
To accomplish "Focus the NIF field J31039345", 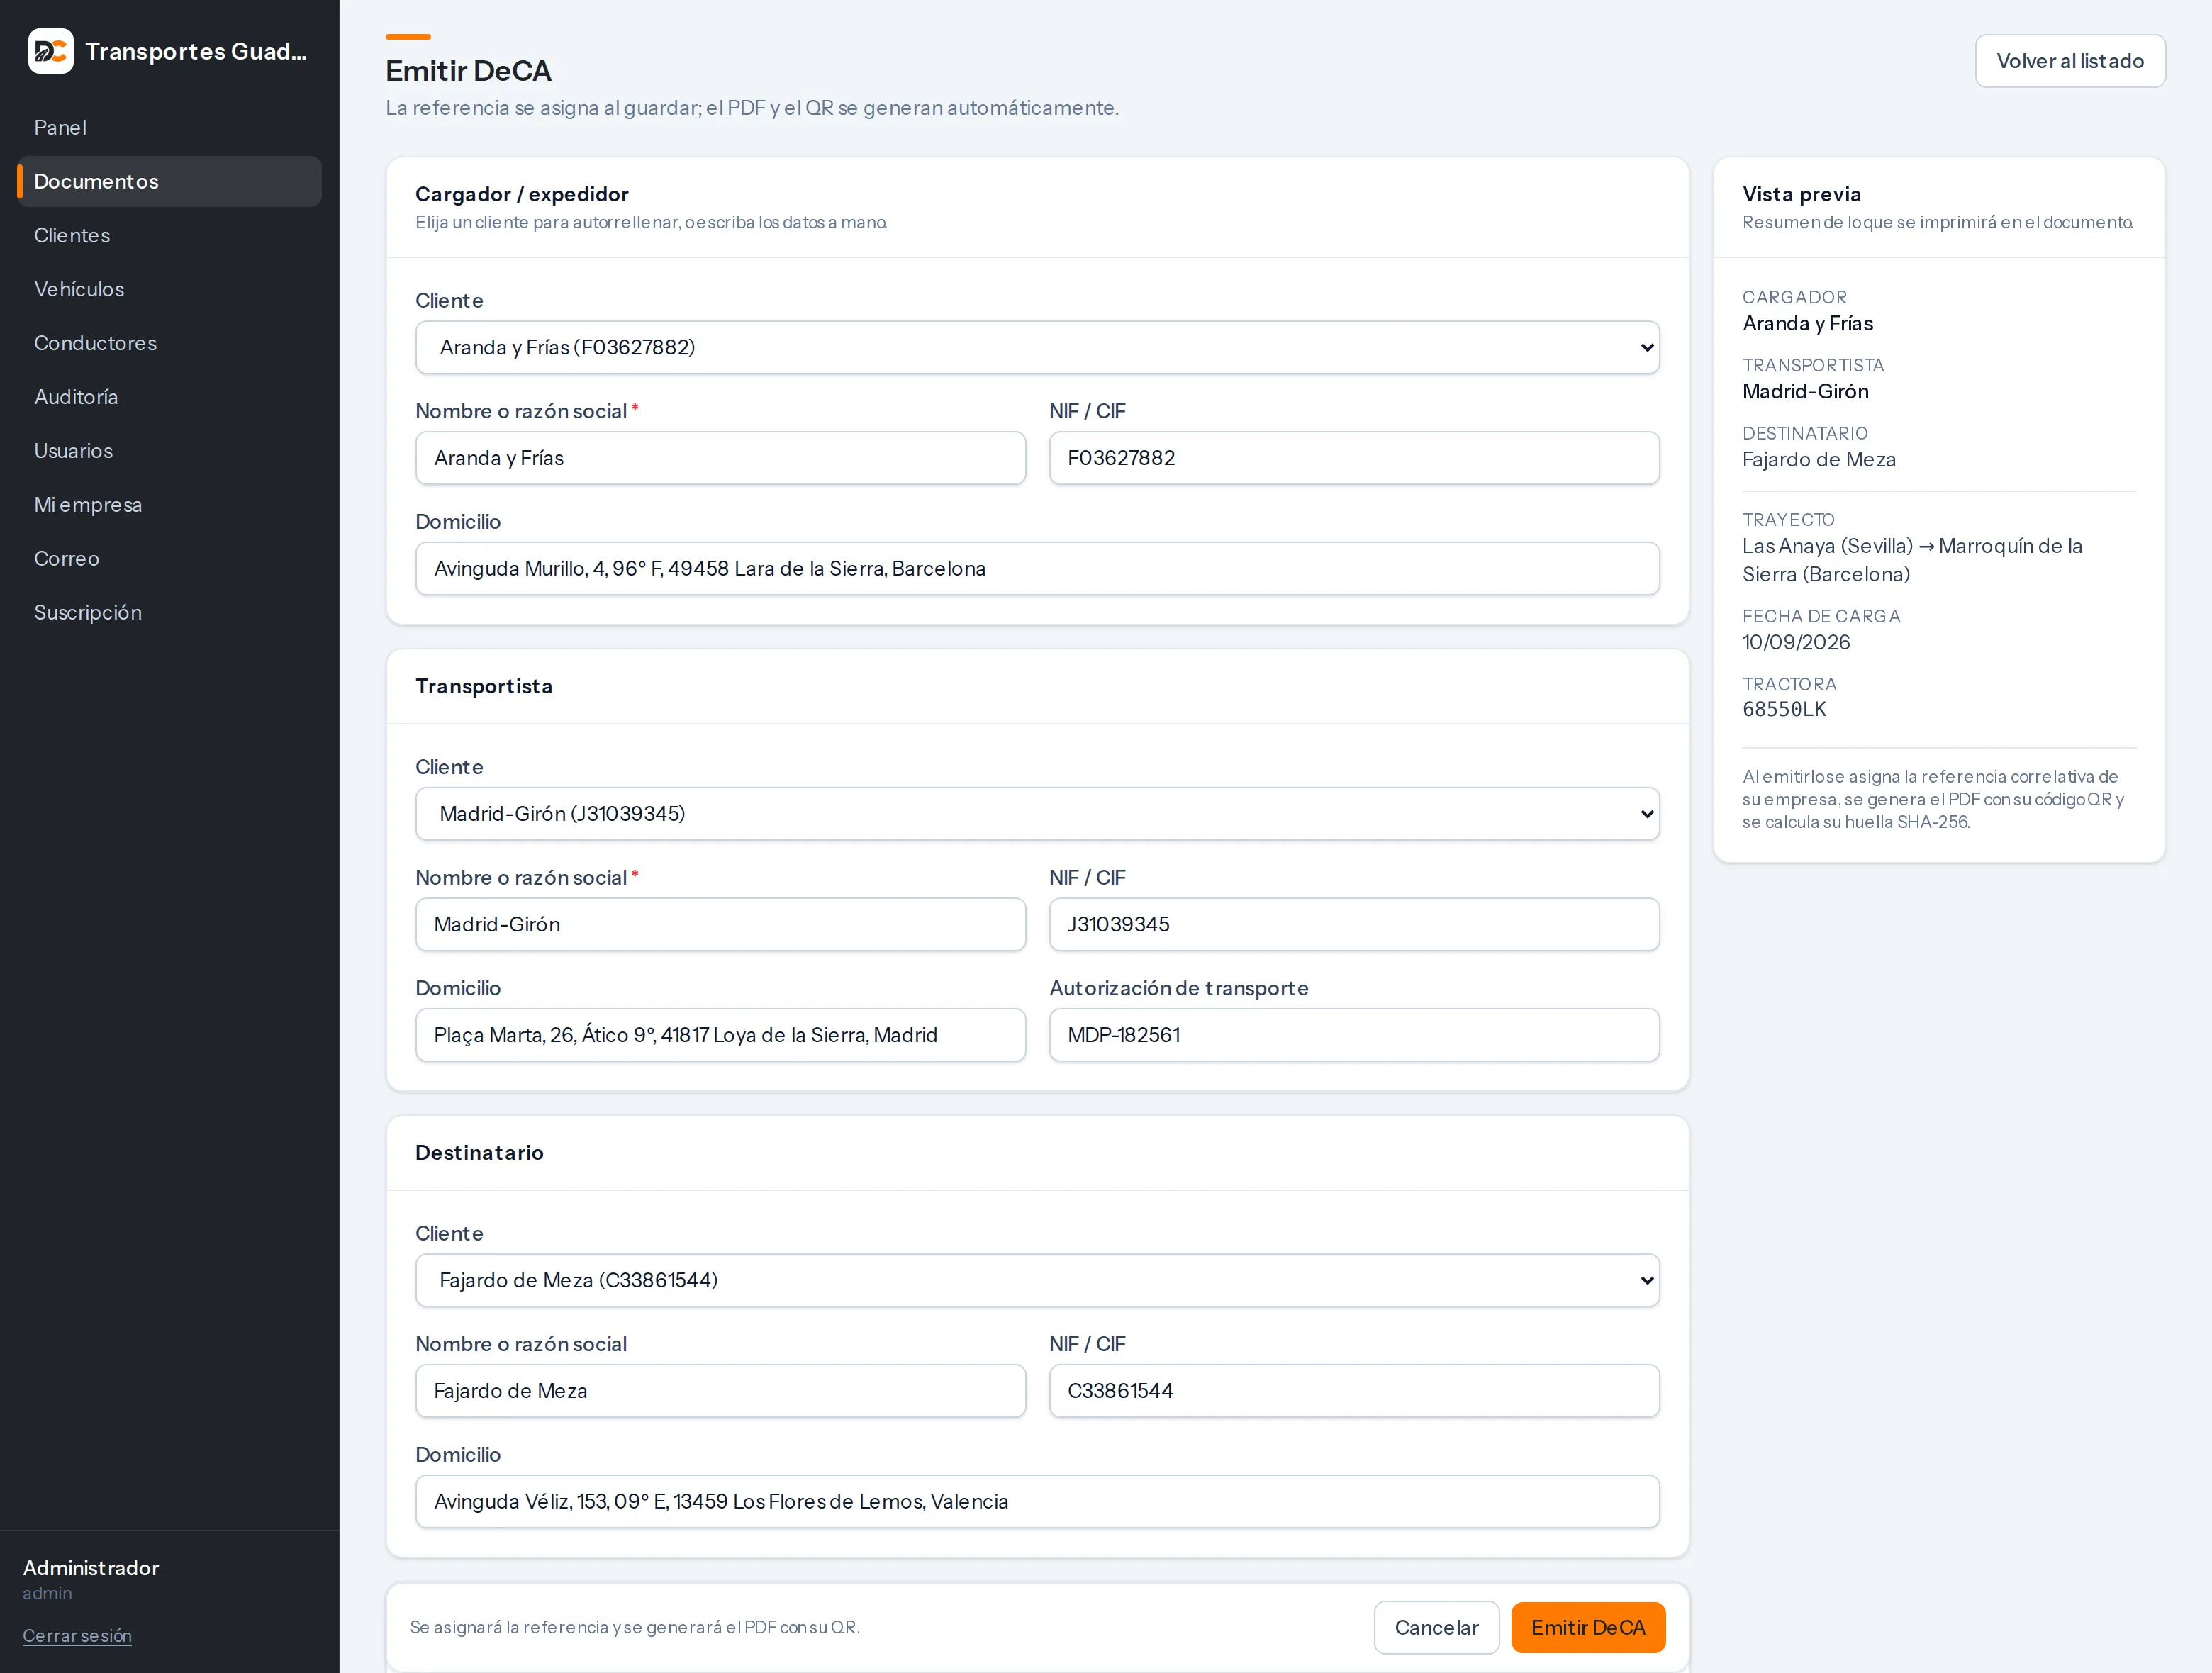I will pyautogui.click(x=1354, y=924).
